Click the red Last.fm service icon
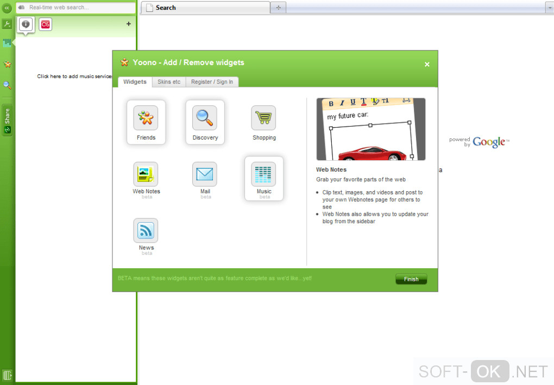Viewport: 554px width, 385px height. coord(45,24)
